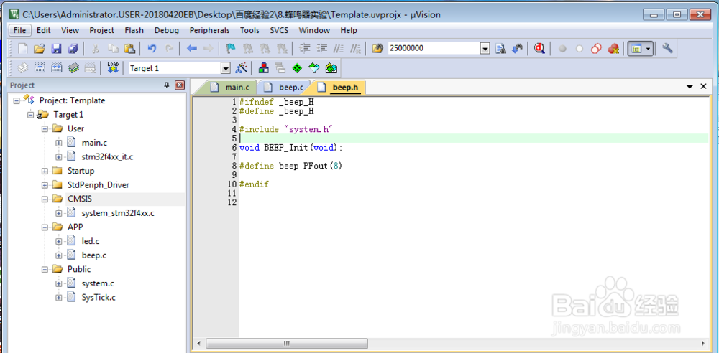Open the Peripherals menu
This screenshot has height=353, width=719.
click(209, 30)
